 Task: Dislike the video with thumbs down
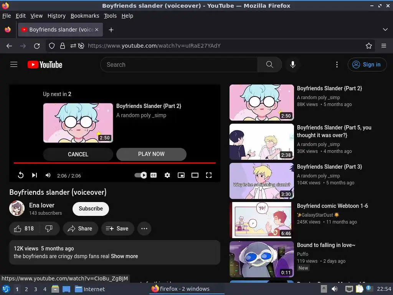click(49, 229)
